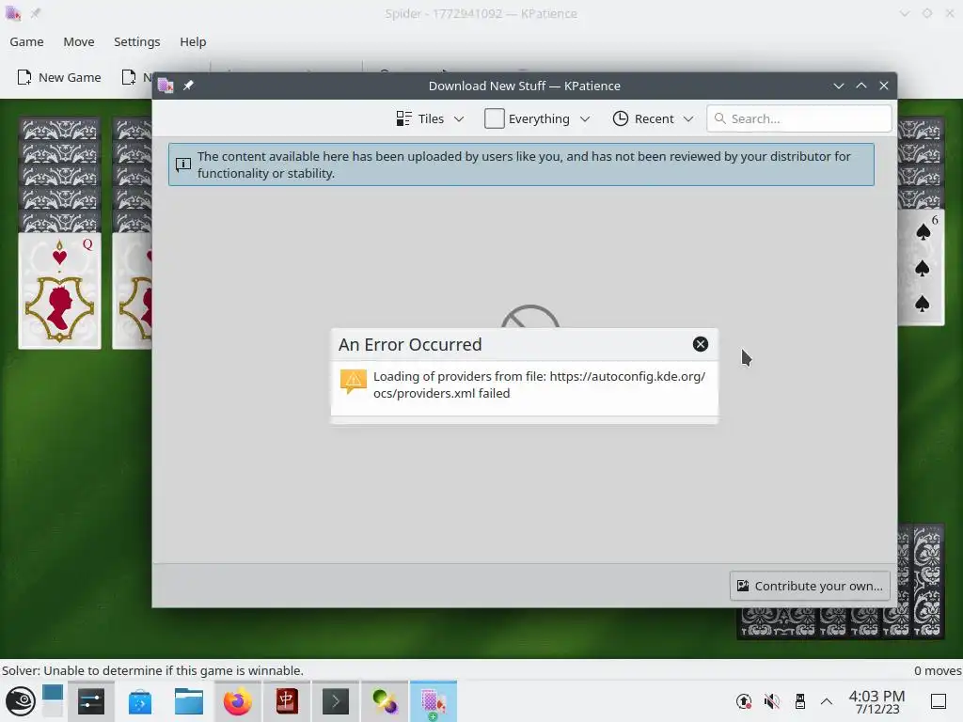Open the openSUSE application launcher
The width and height of the screenshot is (963, 722).
click(x=21, y=701)
